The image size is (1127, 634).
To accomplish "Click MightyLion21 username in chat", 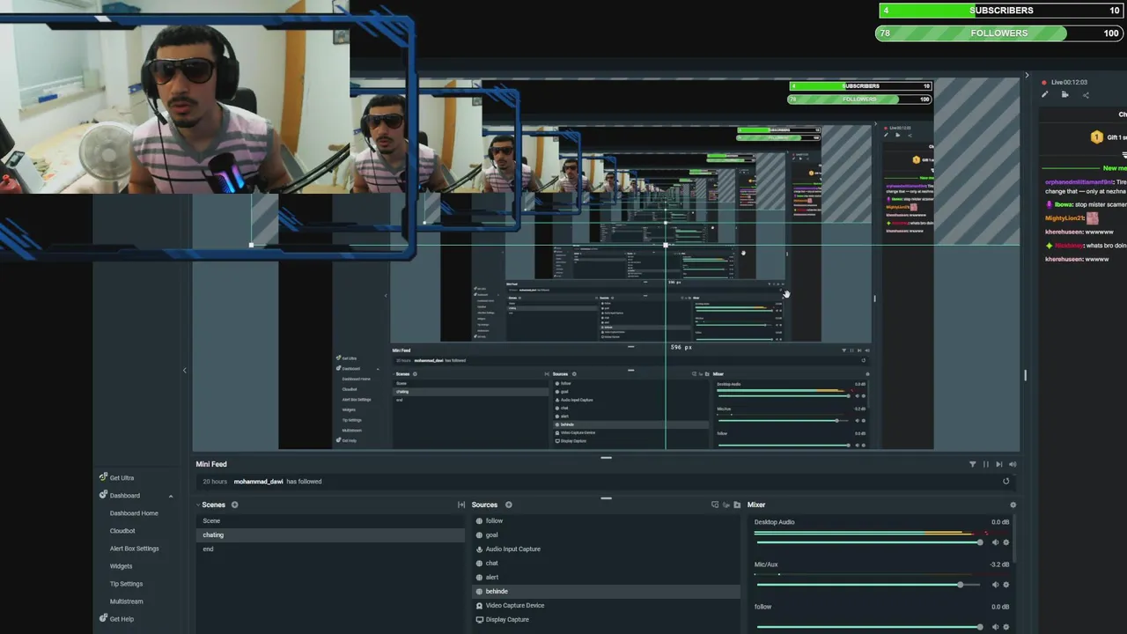I will click(x=1064, y=218).
